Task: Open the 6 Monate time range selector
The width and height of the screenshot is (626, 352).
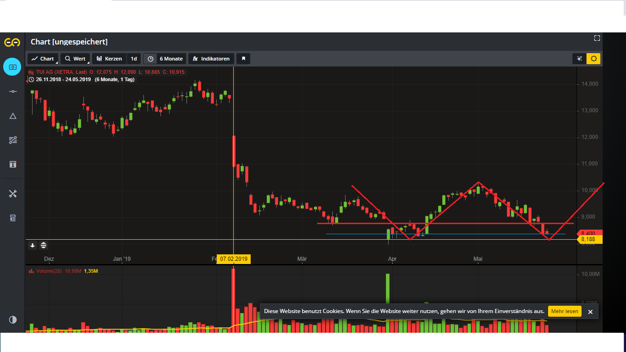Action: pos(171,59)
